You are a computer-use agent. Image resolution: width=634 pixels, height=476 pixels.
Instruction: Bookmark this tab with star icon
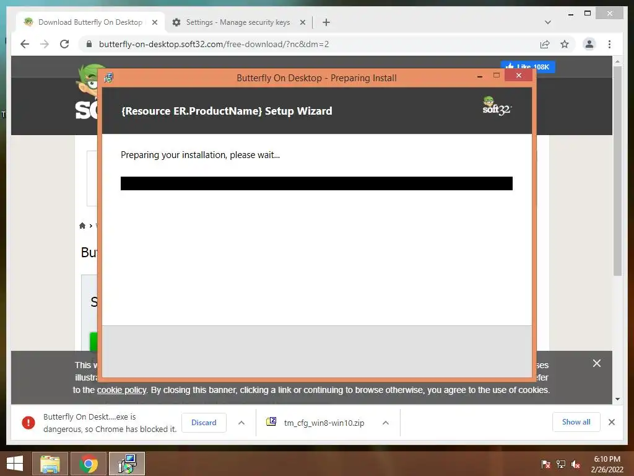[x=565, y=44]
